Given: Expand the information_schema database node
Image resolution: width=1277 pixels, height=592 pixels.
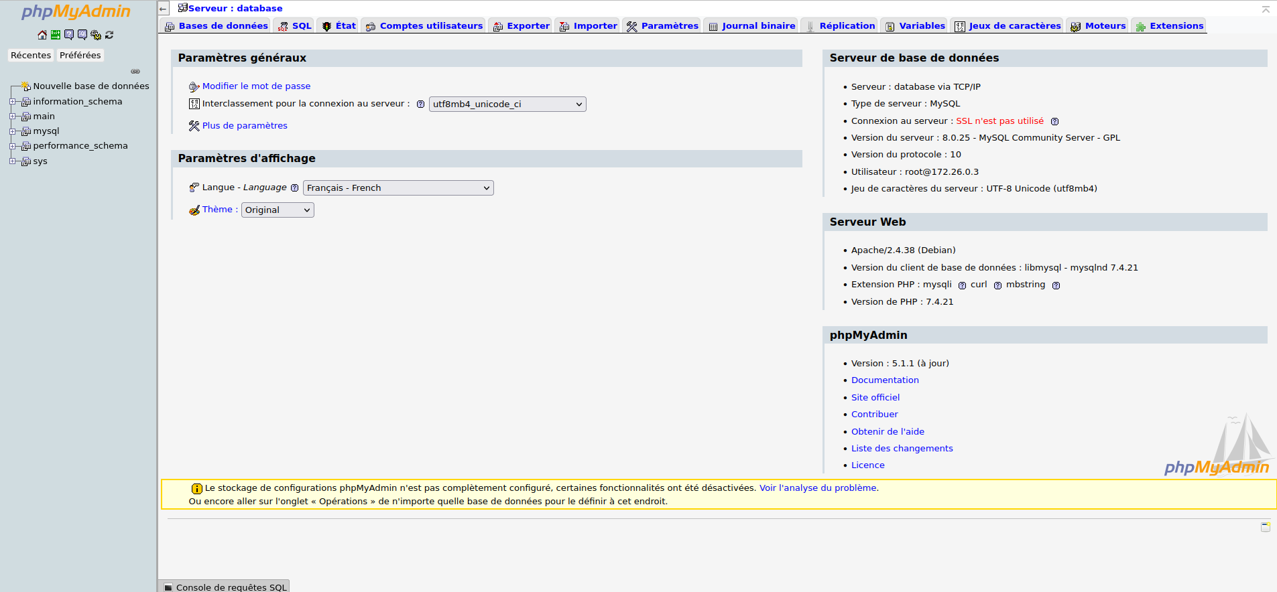Looking at the screenshot, I should [x=12, y=102].
